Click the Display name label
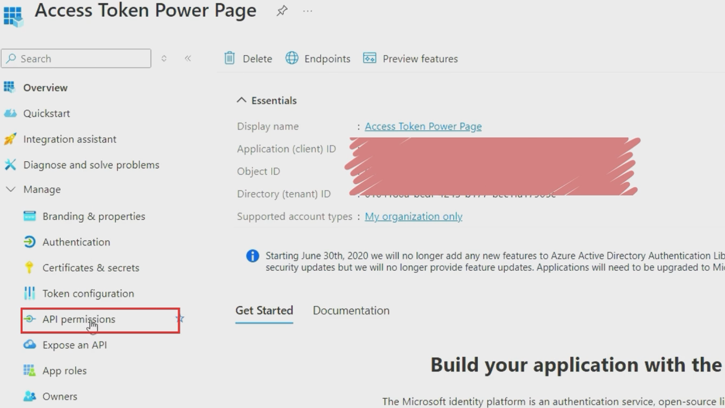 (268, 126)
